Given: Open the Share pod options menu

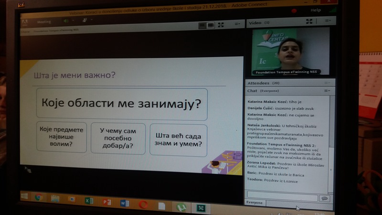Looking at the screenshot, I should [237, 24].
